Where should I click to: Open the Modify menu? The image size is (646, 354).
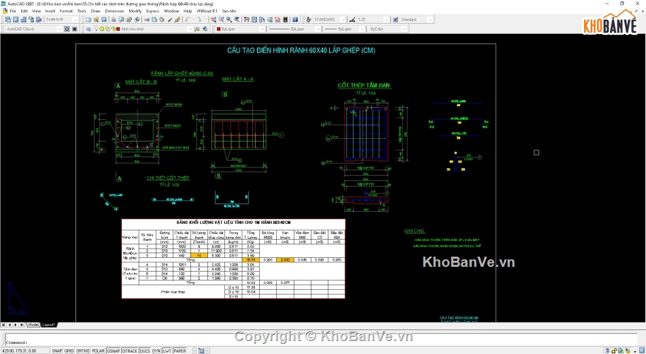[135, 11]
